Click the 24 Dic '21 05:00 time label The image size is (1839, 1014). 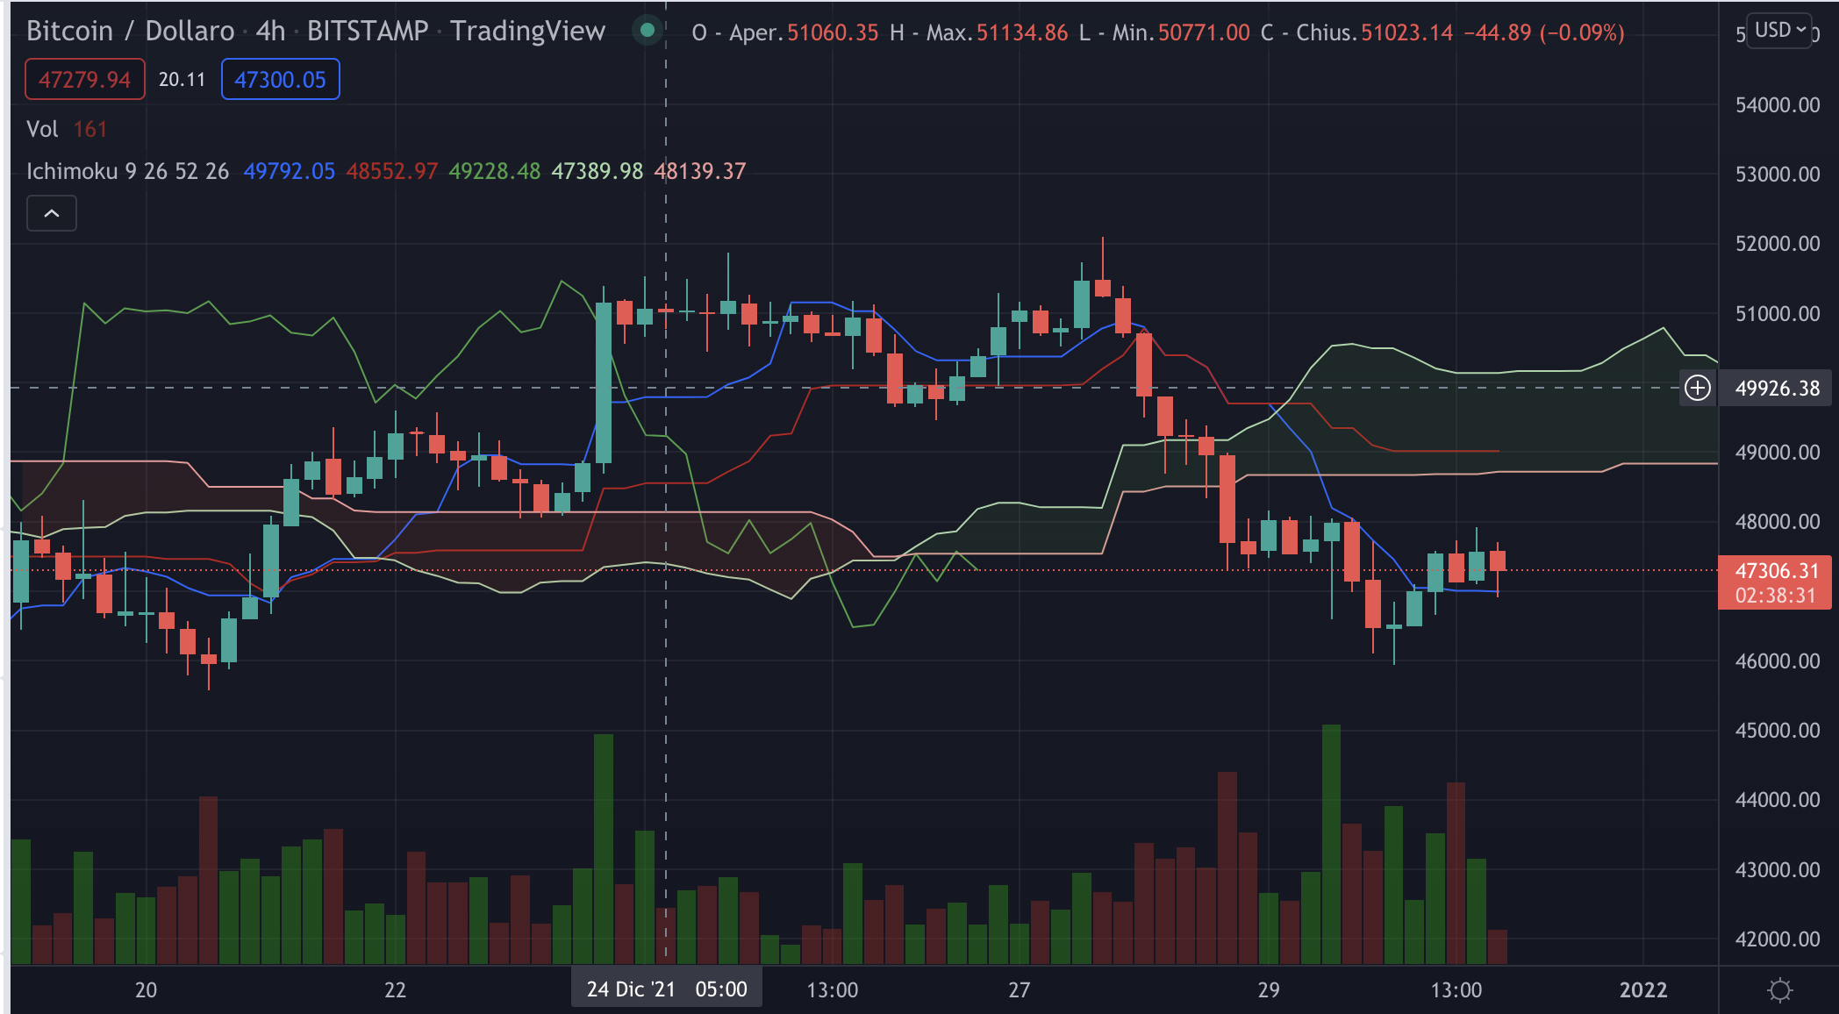667,989
